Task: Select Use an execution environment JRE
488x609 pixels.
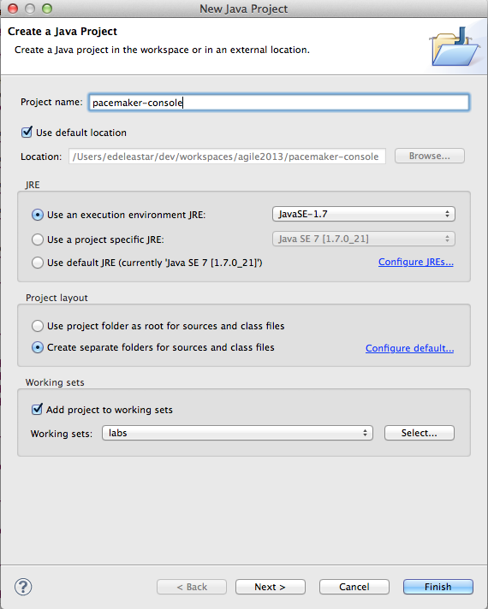Action: (38, 215)
